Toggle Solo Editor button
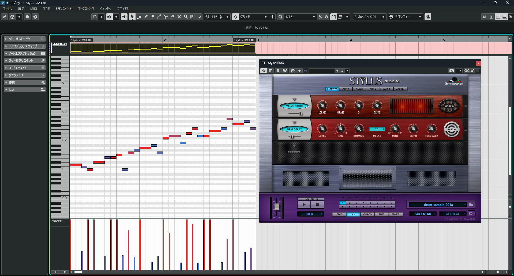 coord(12,17)
